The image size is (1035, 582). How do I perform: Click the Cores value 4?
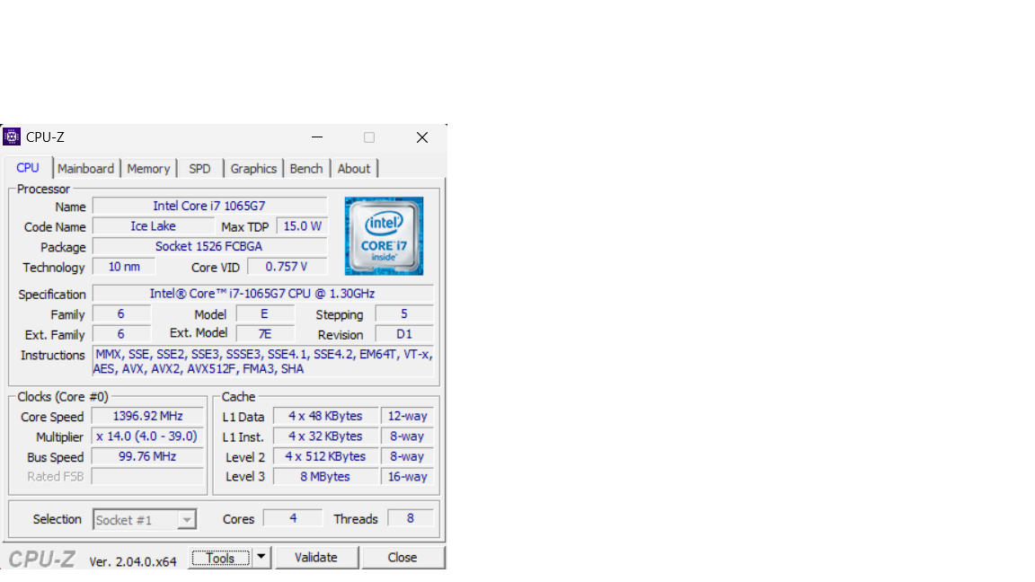coord(293,518)
